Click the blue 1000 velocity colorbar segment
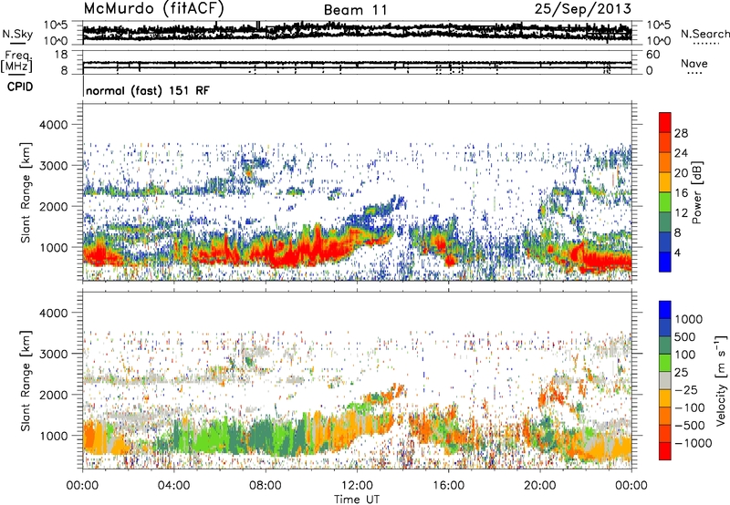730x505 pixels. [665, 310]
